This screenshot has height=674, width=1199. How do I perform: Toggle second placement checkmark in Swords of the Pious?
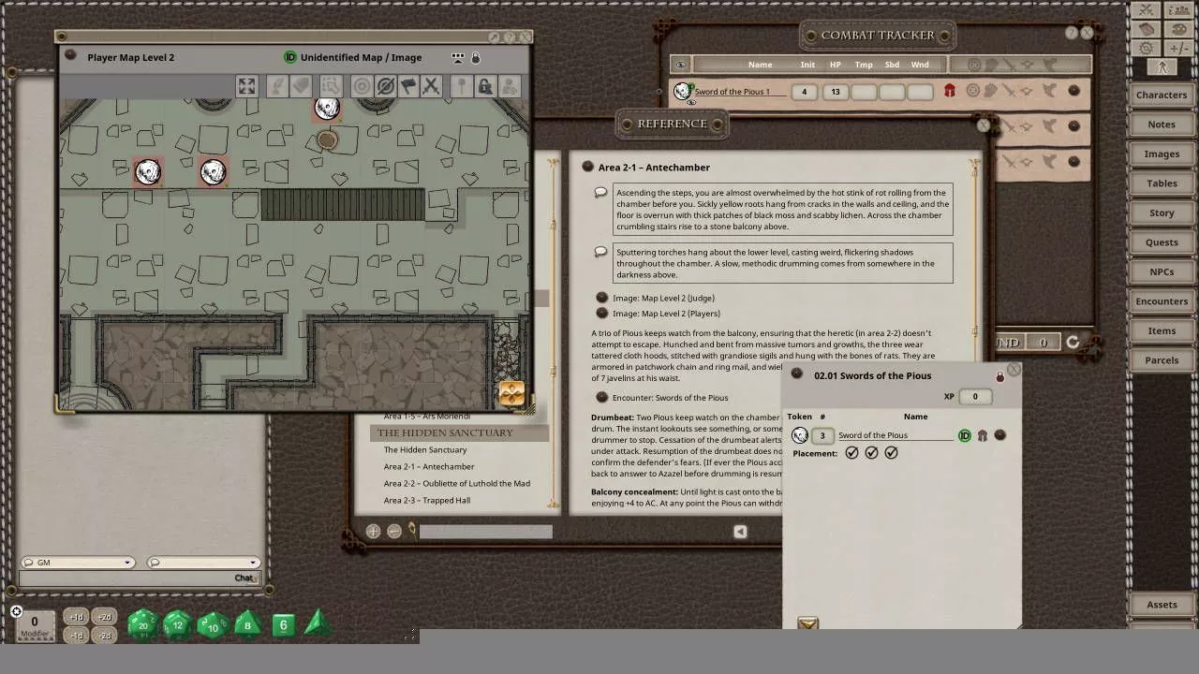coord(871,453)
